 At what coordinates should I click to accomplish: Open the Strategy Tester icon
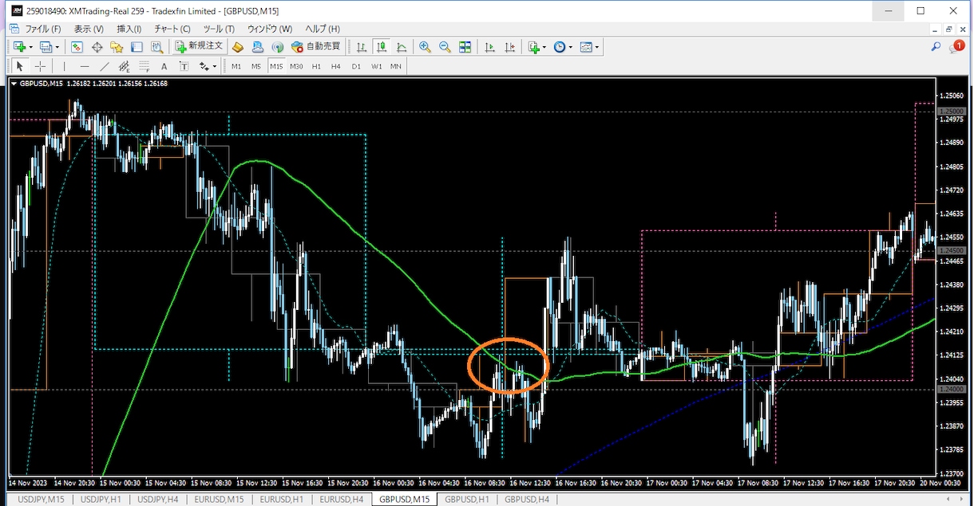click(157, 47)
